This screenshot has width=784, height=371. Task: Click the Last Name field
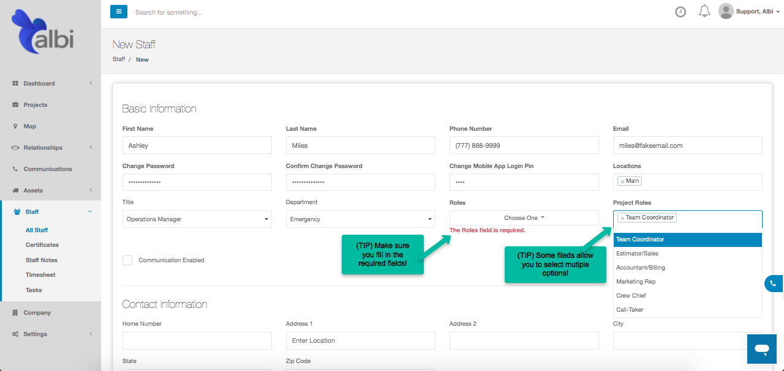click(x=361, y=145)
